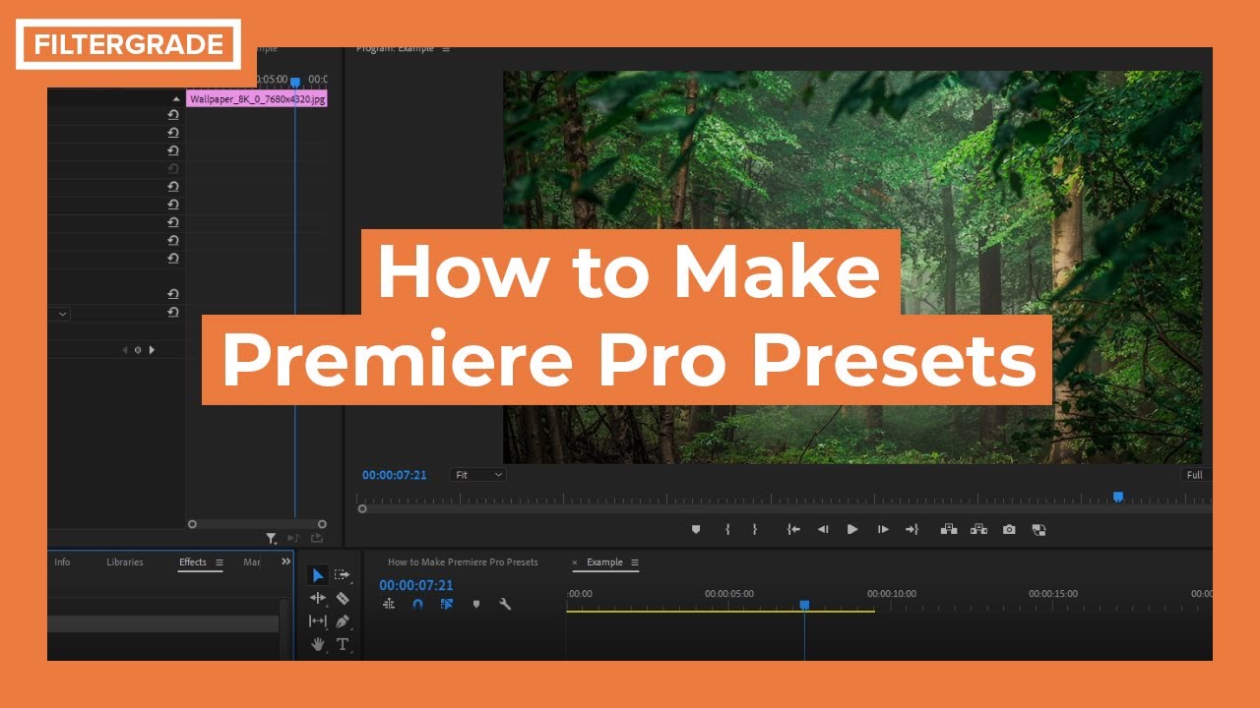Click Effects panel vertical scrollbar
Image resolution: width=1260 pixels, height=708 pixels.
click(x=285, y=629)
